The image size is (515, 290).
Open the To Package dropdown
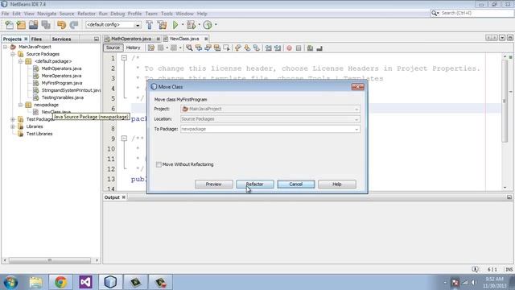356,129
